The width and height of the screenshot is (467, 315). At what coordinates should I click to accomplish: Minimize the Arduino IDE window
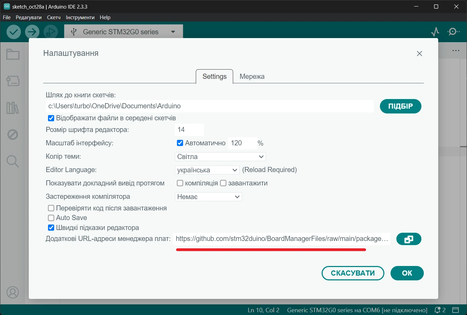click(416, 7)
